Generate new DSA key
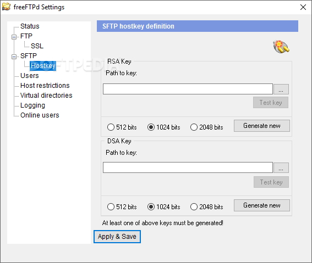Screen dimensions: 312x263 262,205
